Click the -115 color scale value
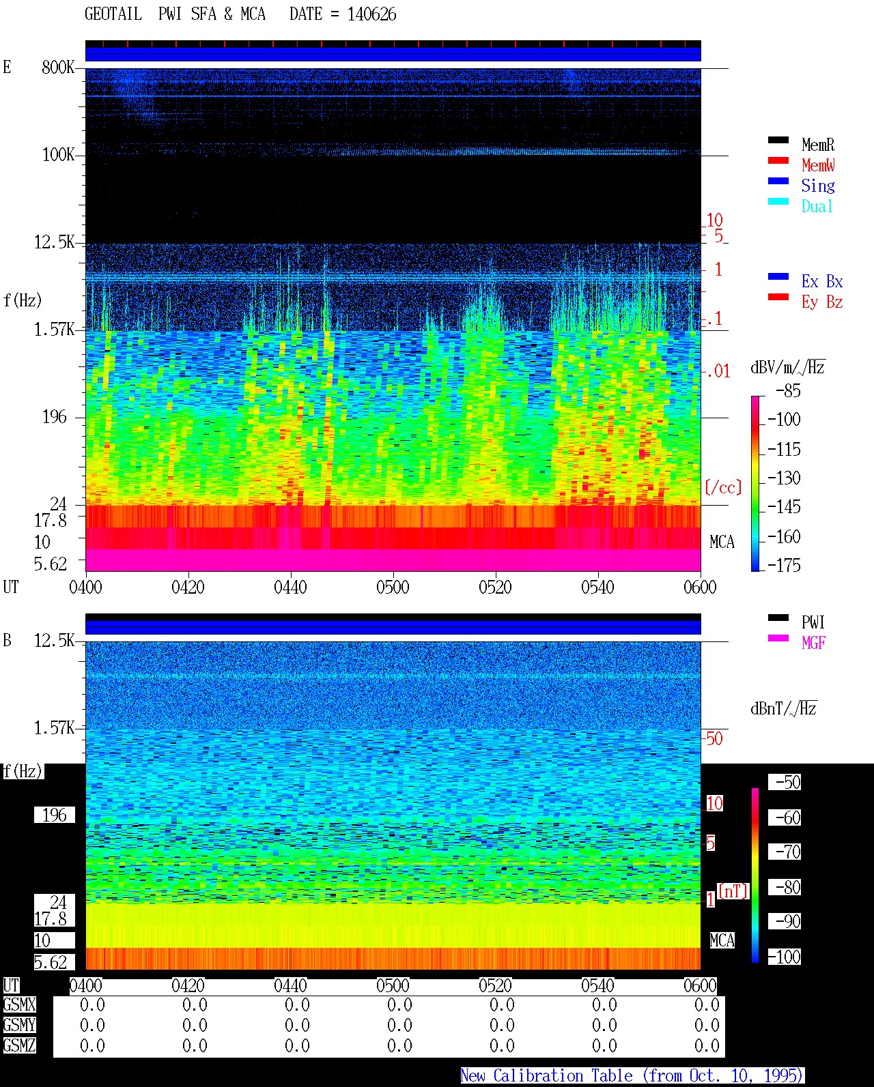Image resolution: width=874 pixels, height=1087 pixels. (x=784, y=450)
